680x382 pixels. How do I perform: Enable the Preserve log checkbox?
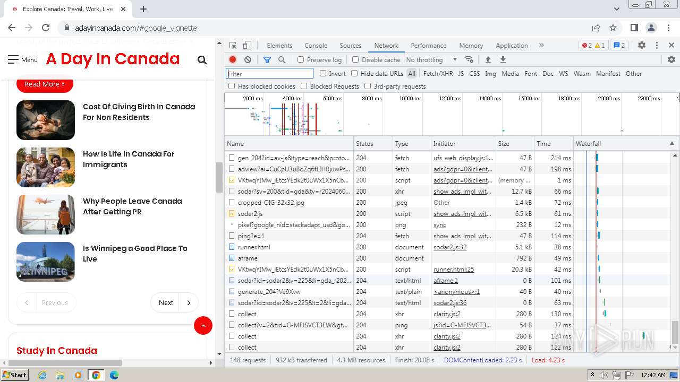[301, 60]
